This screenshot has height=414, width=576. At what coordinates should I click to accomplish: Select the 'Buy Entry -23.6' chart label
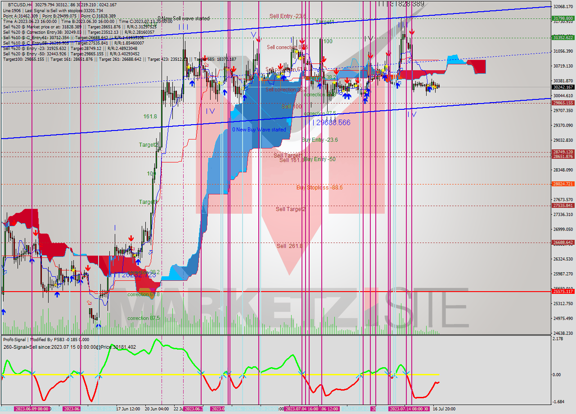320,140
